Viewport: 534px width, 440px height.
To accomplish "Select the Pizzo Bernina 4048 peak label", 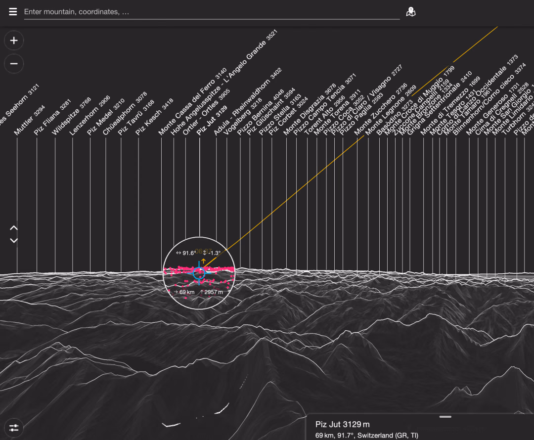I will coord(261,112).
